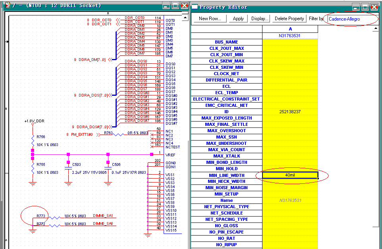This screenshot has width=382, height=249.
Task: Click the New Row... button
Action: pyautogui.click(x=210, y=19)
